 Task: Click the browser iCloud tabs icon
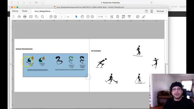click(42, 3)
